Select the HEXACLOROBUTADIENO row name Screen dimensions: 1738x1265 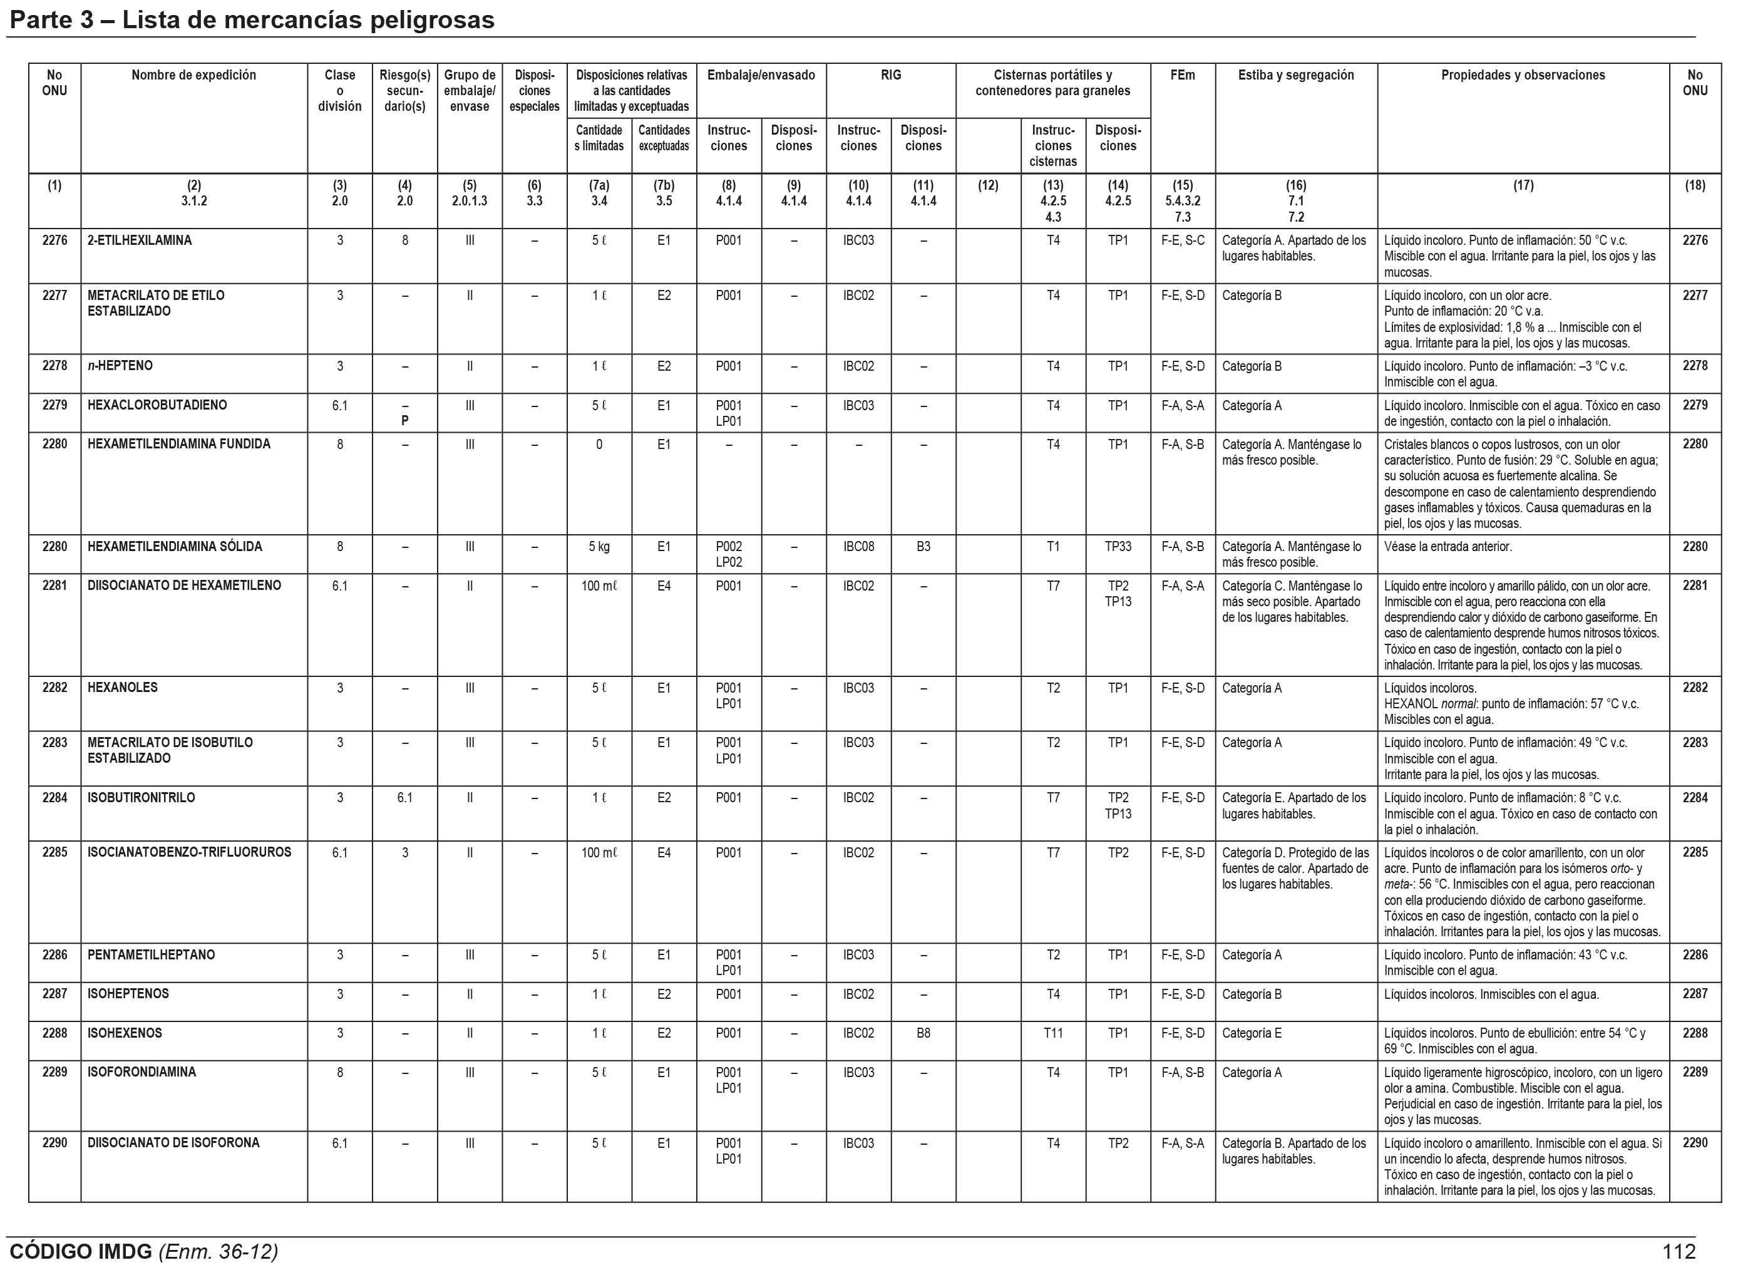click(x=157, y=405)
